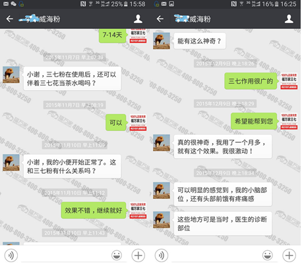Open the contact profile icon in the right chat

[289, 19]
